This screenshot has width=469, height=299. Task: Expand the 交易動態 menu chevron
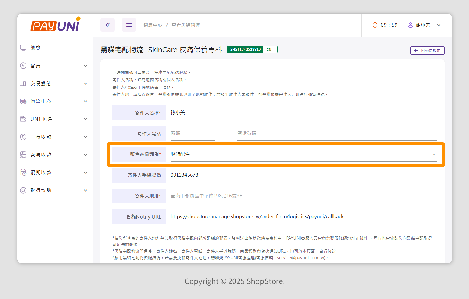[x=86, y=83]
